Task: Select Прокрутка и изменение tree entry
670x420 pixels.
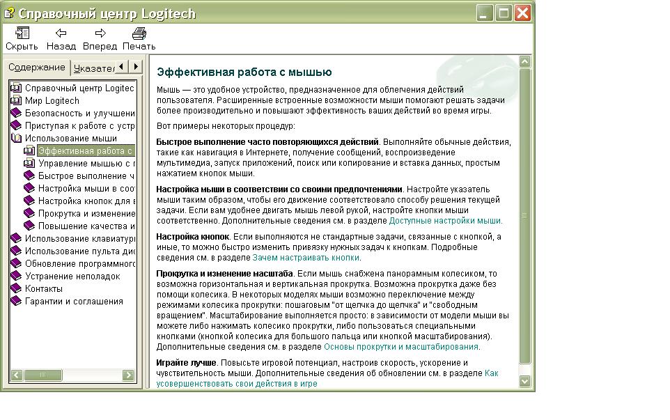Action: (x=87, y=213)
